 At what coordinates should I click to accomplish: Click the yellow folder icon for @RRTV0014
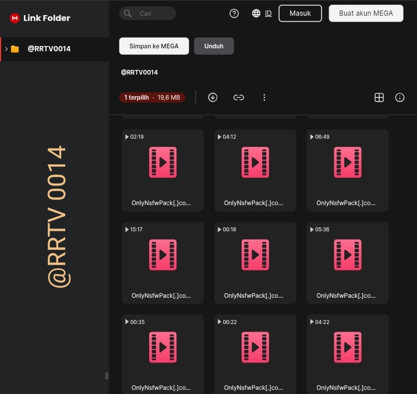coord(15,49)
